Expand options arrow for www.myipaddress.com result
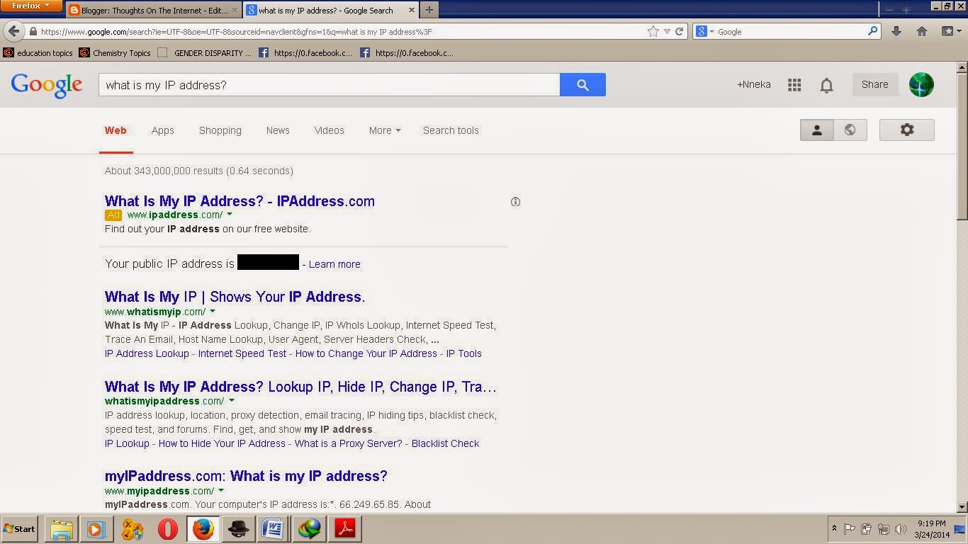The width and height of the screenshot is (968, 544). pos(221,491)
